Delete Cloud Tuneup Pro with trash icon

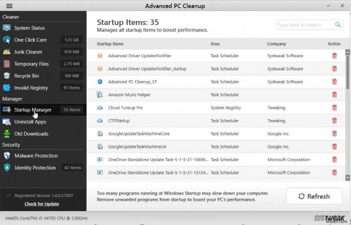[x=334, y=108]
